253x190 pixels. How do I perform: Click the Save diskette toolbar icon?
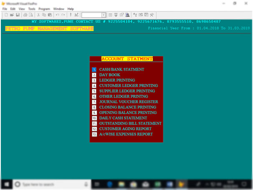click(18, 15)
